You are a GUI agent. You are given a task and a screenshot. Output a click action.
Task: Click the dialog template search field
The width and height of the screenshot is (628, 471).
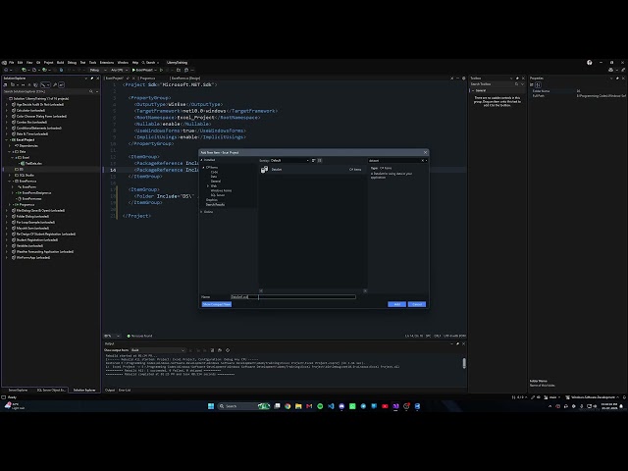click(394, 161)
